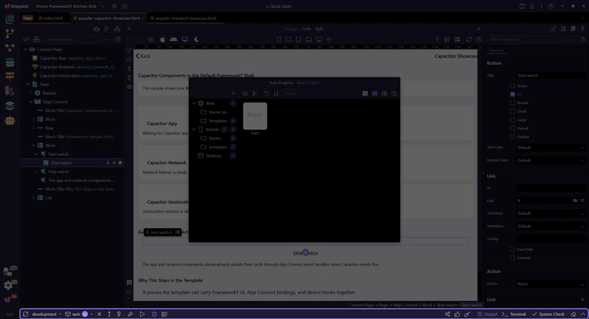This screenshot has width=589, height=319.
Task: Open the Android preview icon
Action: 174,39
